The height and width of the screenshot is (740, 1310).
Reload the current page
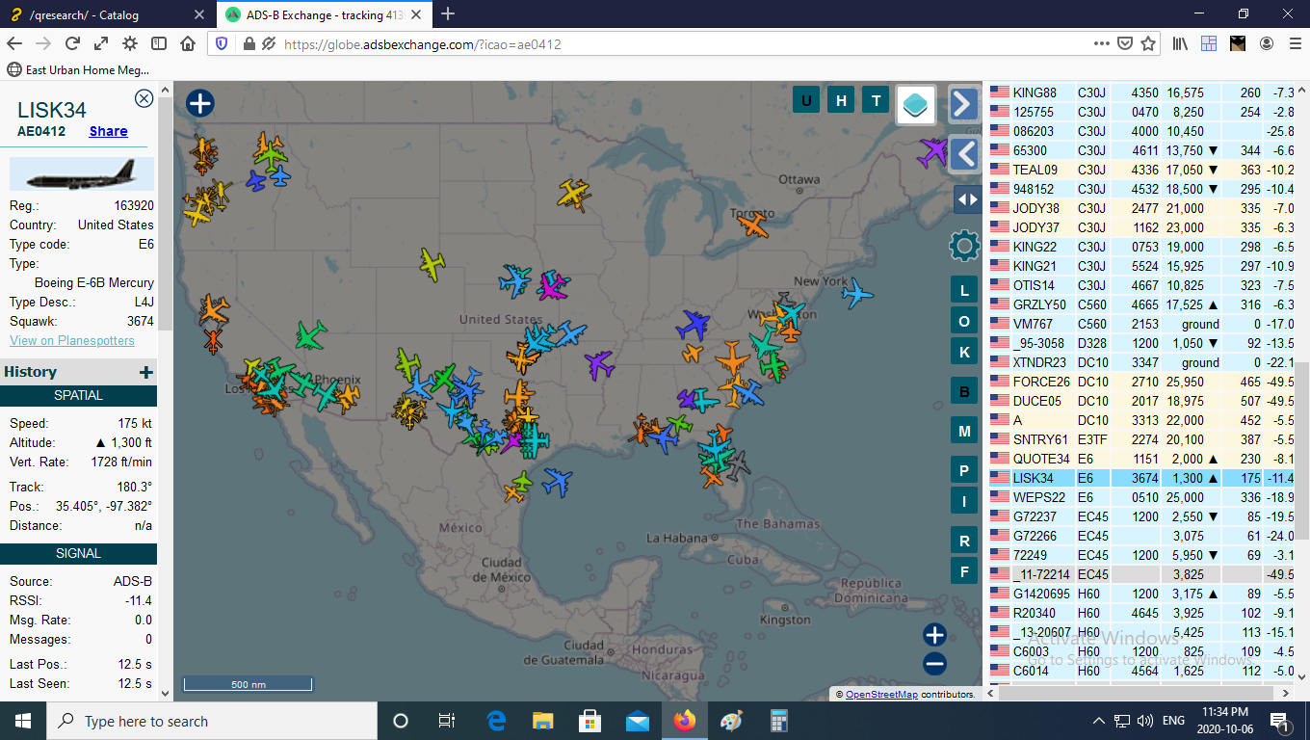point(72,43)
